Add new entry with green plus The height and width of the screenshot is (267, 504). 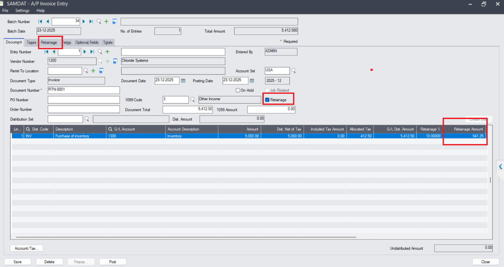tap(107, 52)
